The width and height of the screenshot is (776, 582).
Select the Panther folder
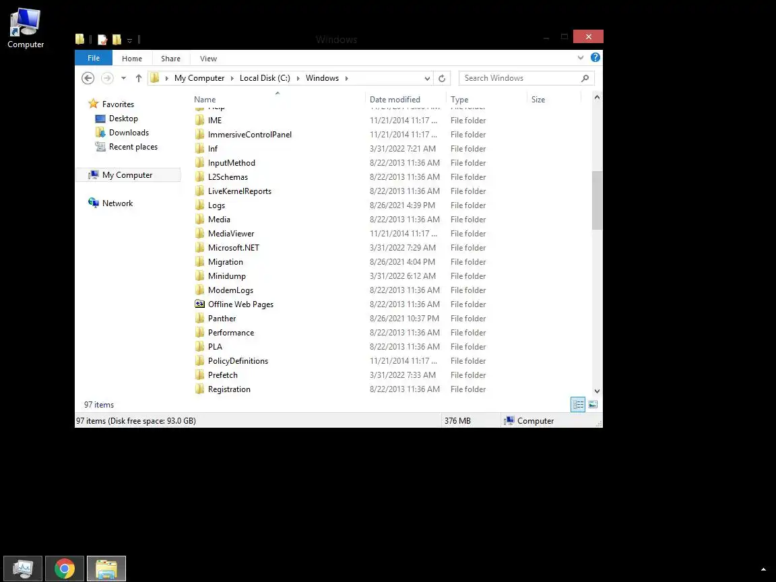coord(222,318)
